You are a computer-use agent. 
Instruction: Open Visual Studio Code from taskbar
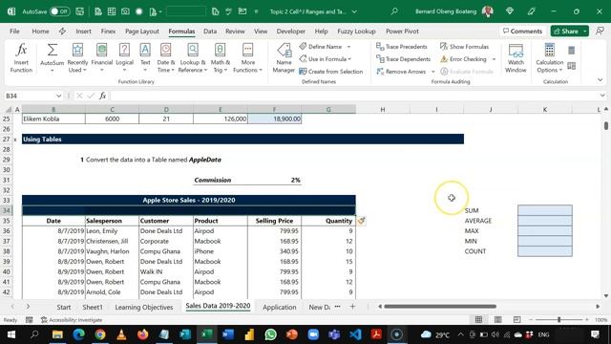[x=355, y=334]
